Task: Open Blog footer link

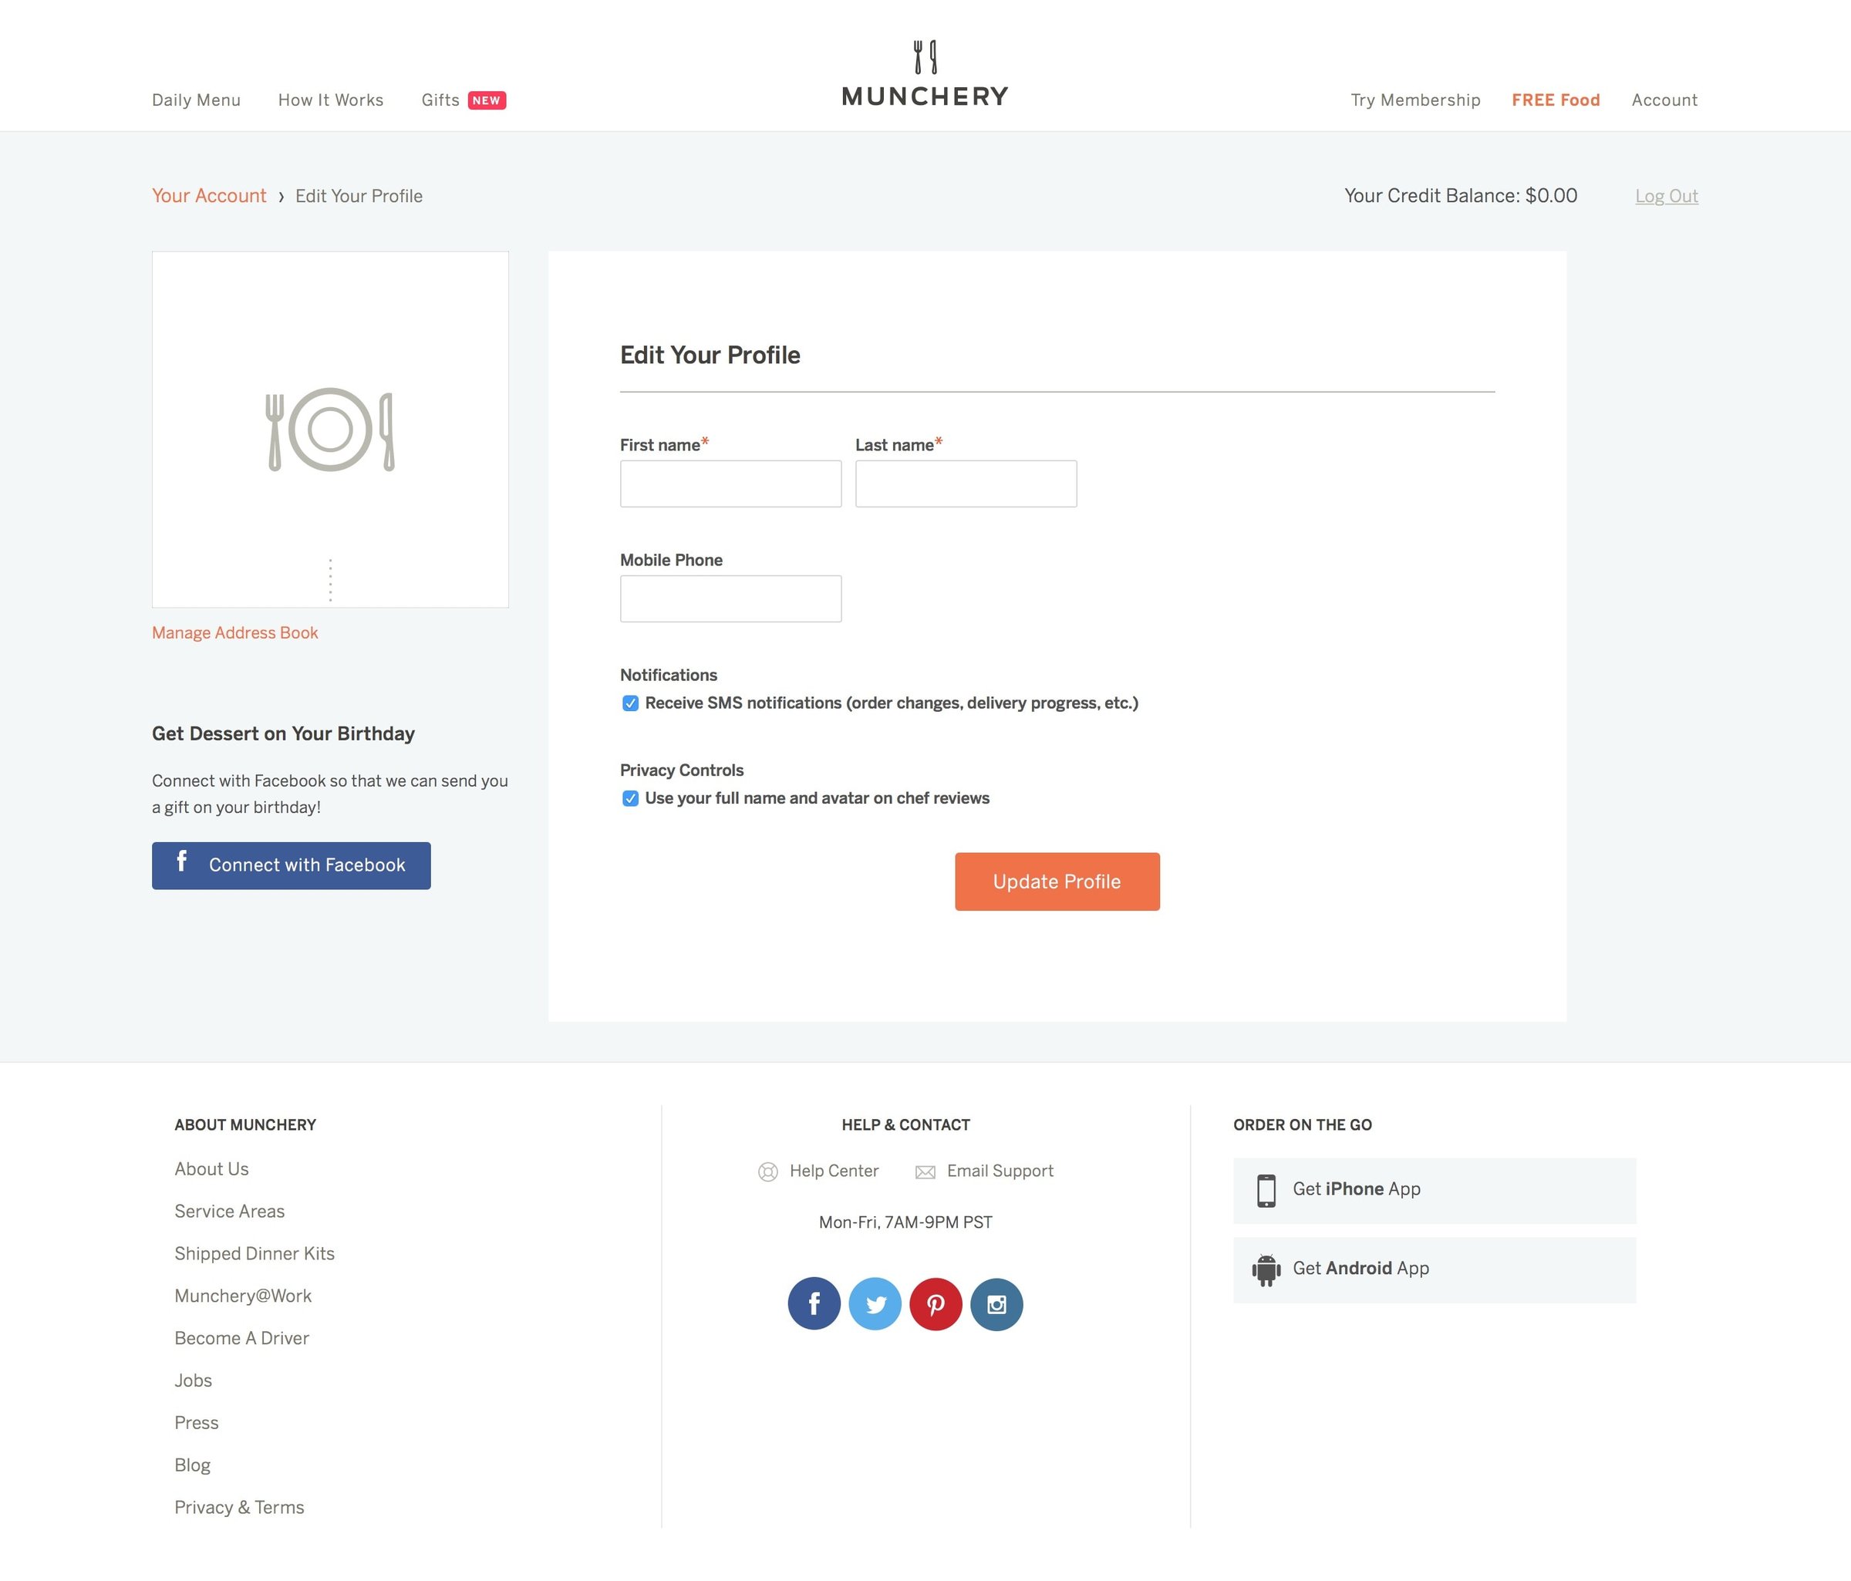Action: point(193,1465)
